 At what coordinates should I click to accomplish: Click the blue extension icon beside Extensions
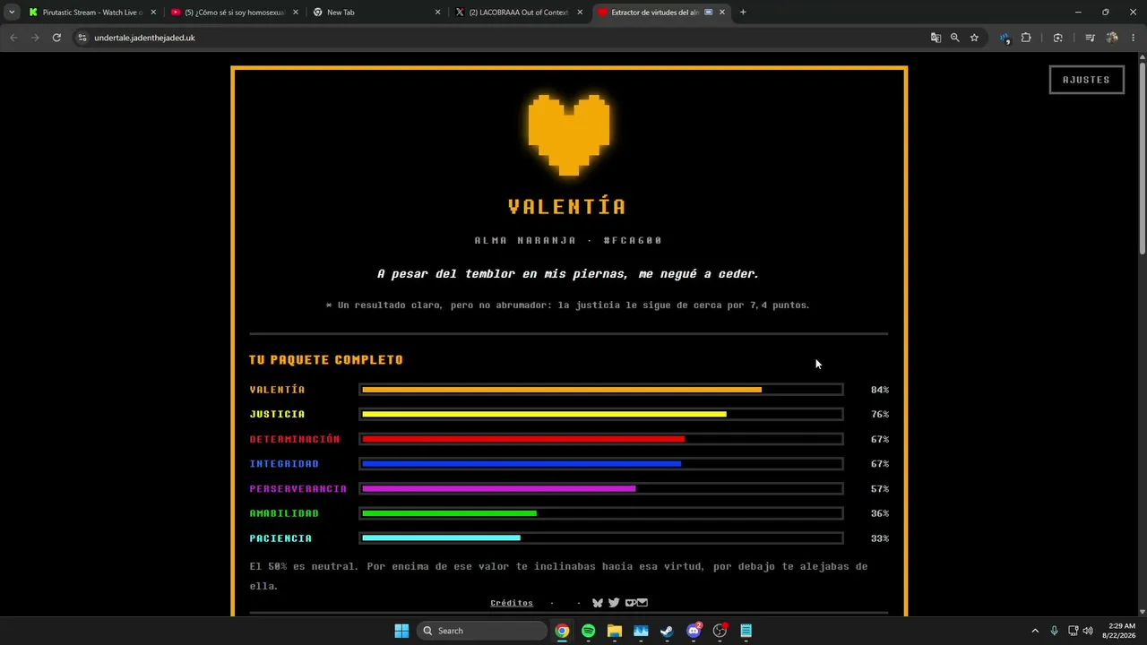click(1005, 38)
